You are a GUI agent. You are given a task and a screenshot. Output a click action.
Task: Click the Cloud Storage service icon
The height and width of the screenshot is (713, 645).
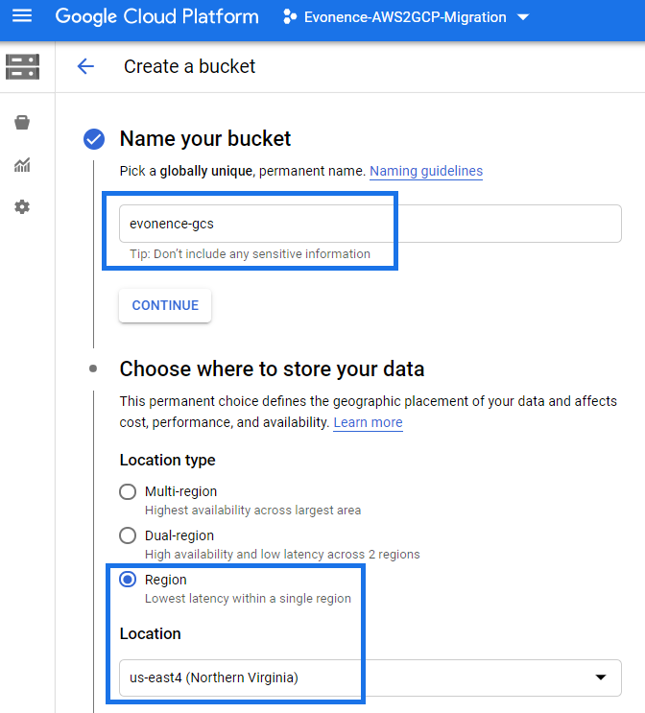(22, 66)
